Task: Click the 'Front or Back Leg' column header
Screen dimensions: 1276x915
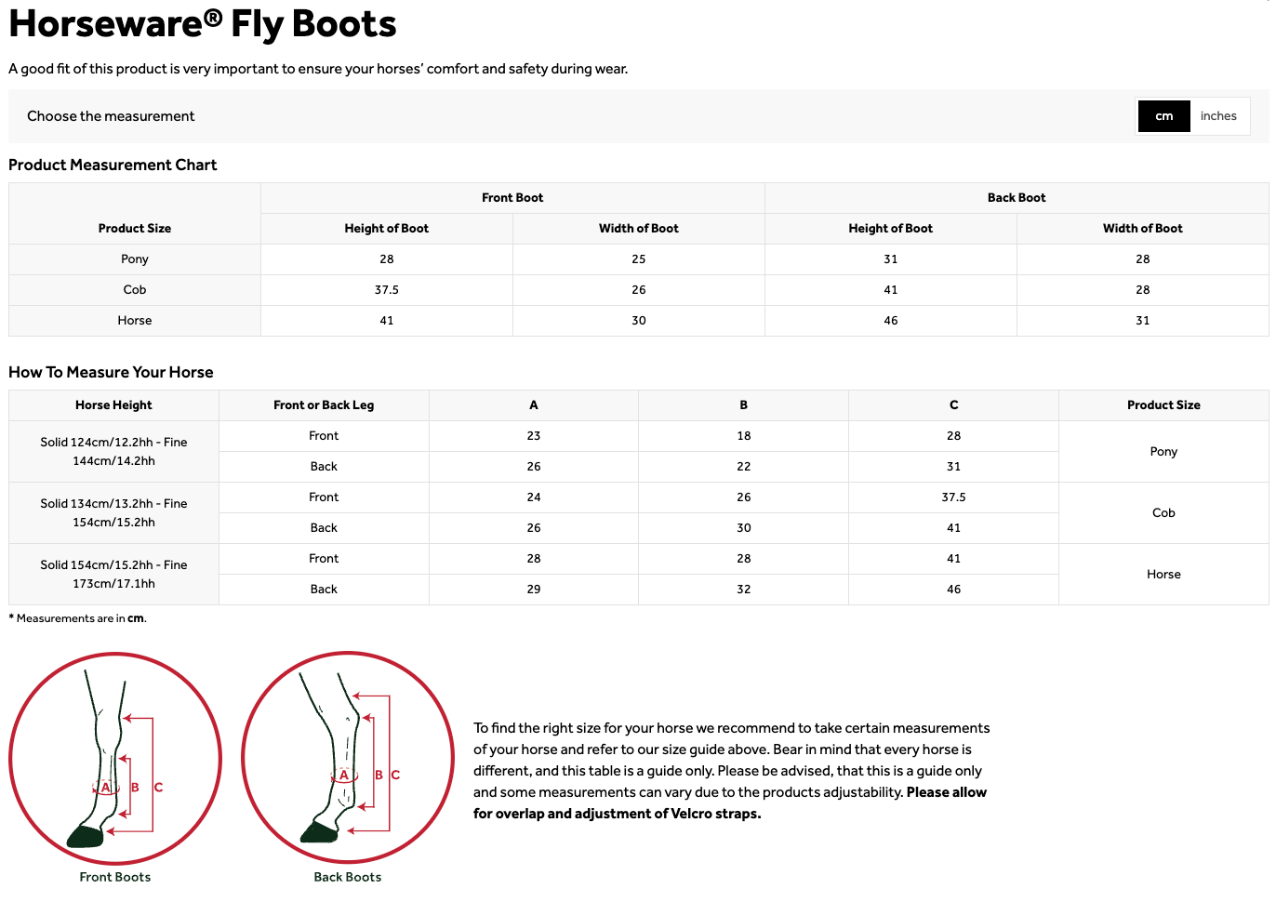Action: pos(324,405)
